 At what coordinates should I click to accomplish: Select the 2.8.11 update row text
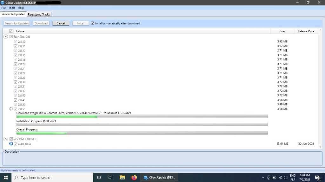point(22,46)
